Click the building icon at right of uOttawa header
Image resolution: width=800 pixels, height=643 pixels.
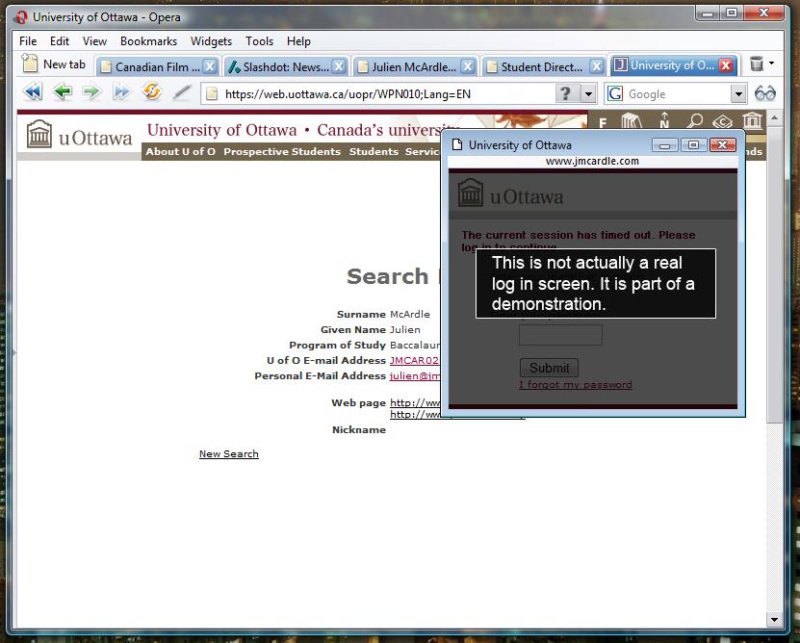click(x=752, y=120)
